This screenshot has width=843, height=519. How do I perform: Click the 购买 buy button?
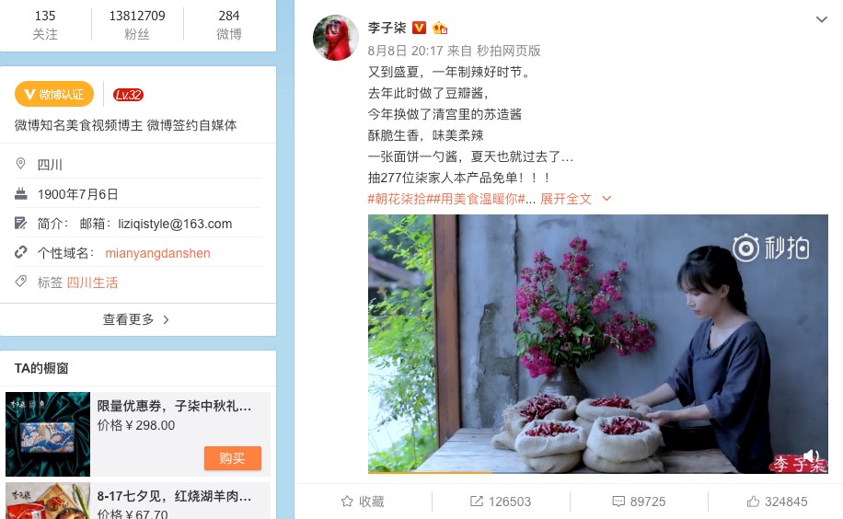pos(233,458)
